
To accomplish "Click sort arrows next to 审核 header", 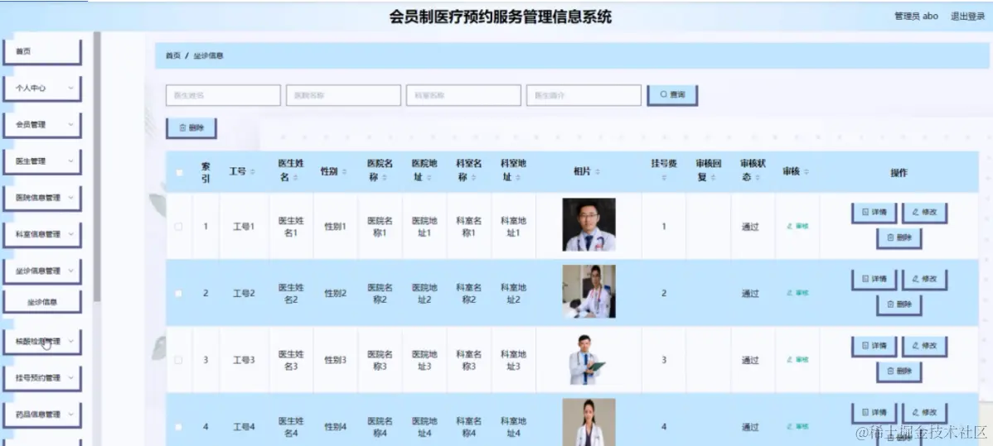I will tap(807, 172).
